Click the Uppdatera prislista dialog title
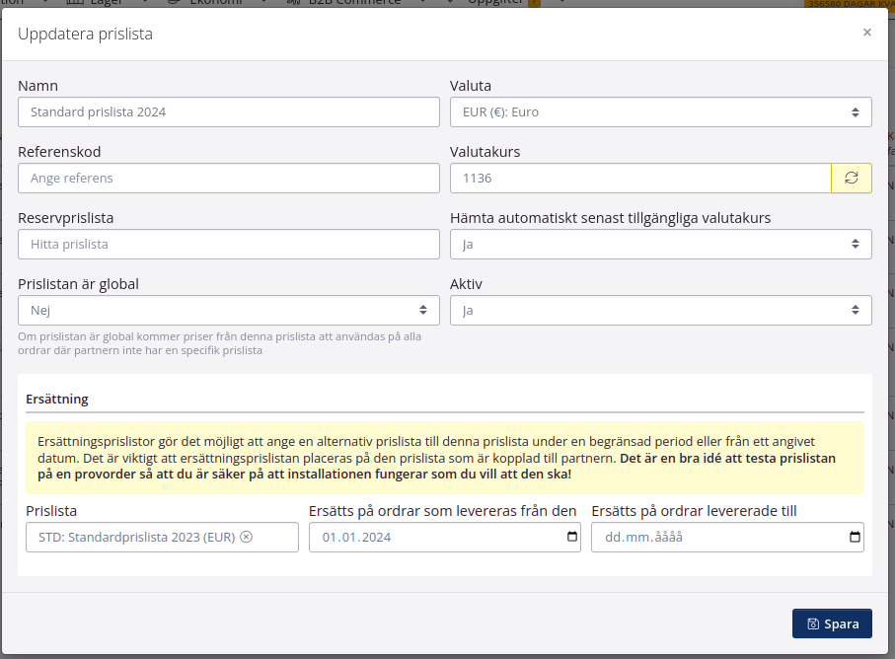This screenshot has width=895, height=659. pyautogui.click(x=85, y=35)
